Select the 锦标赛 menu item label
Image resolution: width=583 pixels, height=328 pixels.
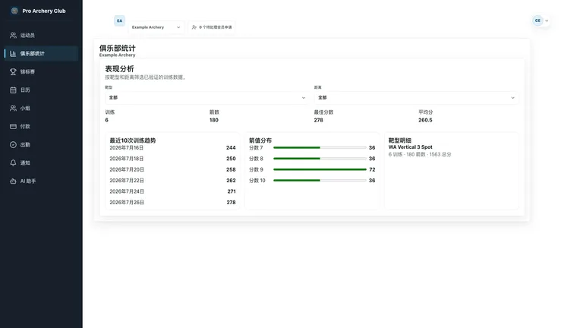(27, 72)
